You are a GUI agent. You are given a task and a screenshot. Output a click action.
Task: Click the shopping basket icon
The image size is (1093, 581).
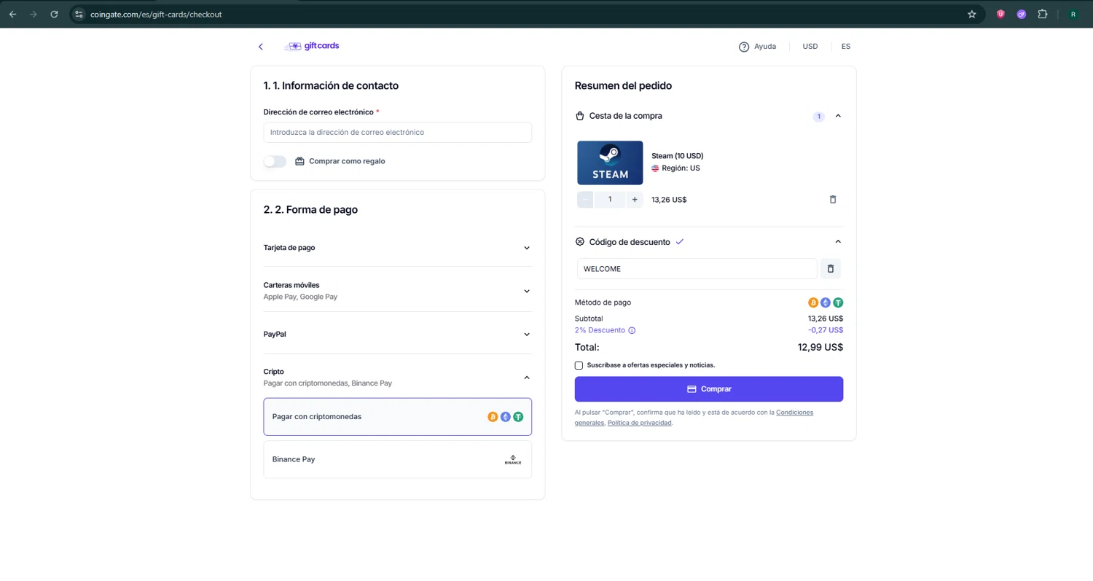[x=580, y=116]
